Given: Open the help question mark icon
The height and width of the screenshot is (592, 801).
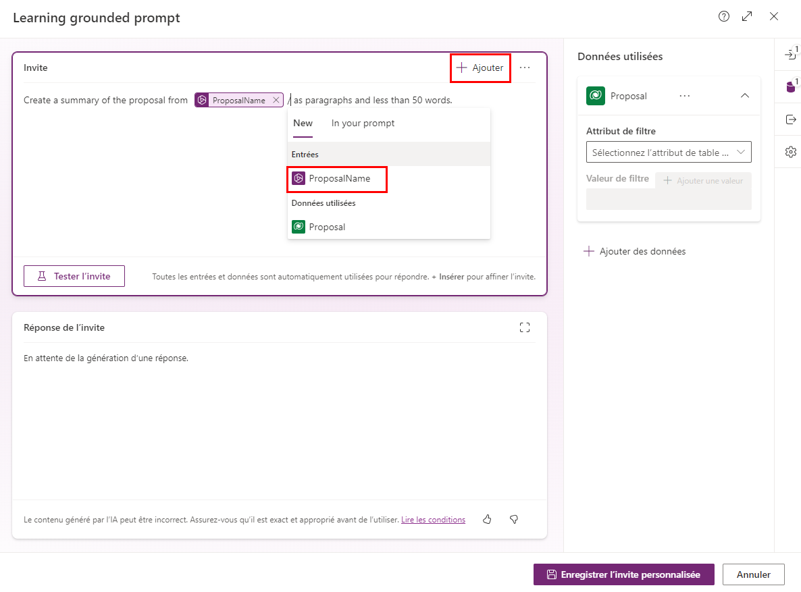Looking at the screenshot, I should [x=723, y=16].
